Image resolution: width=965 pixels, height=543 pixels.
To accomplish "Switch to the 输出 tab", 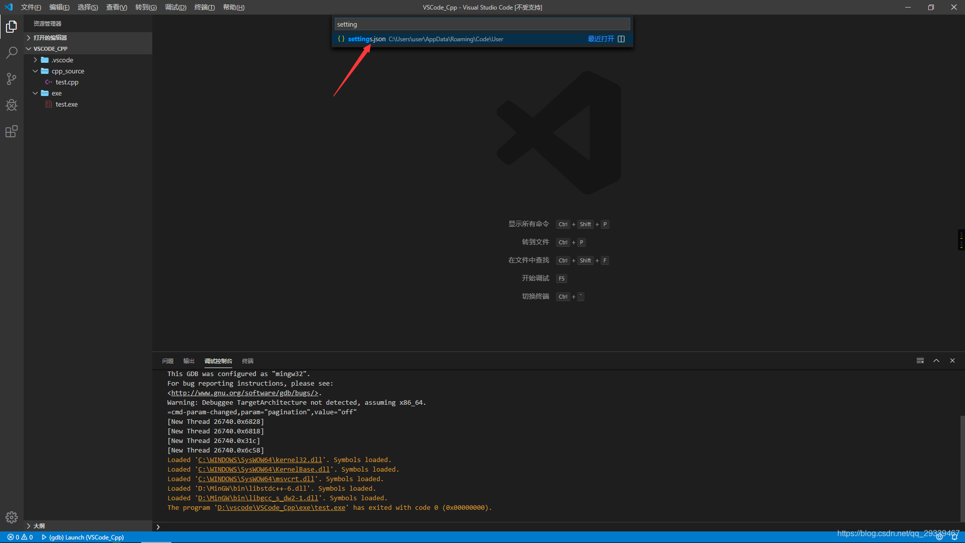I will (189, 361).
